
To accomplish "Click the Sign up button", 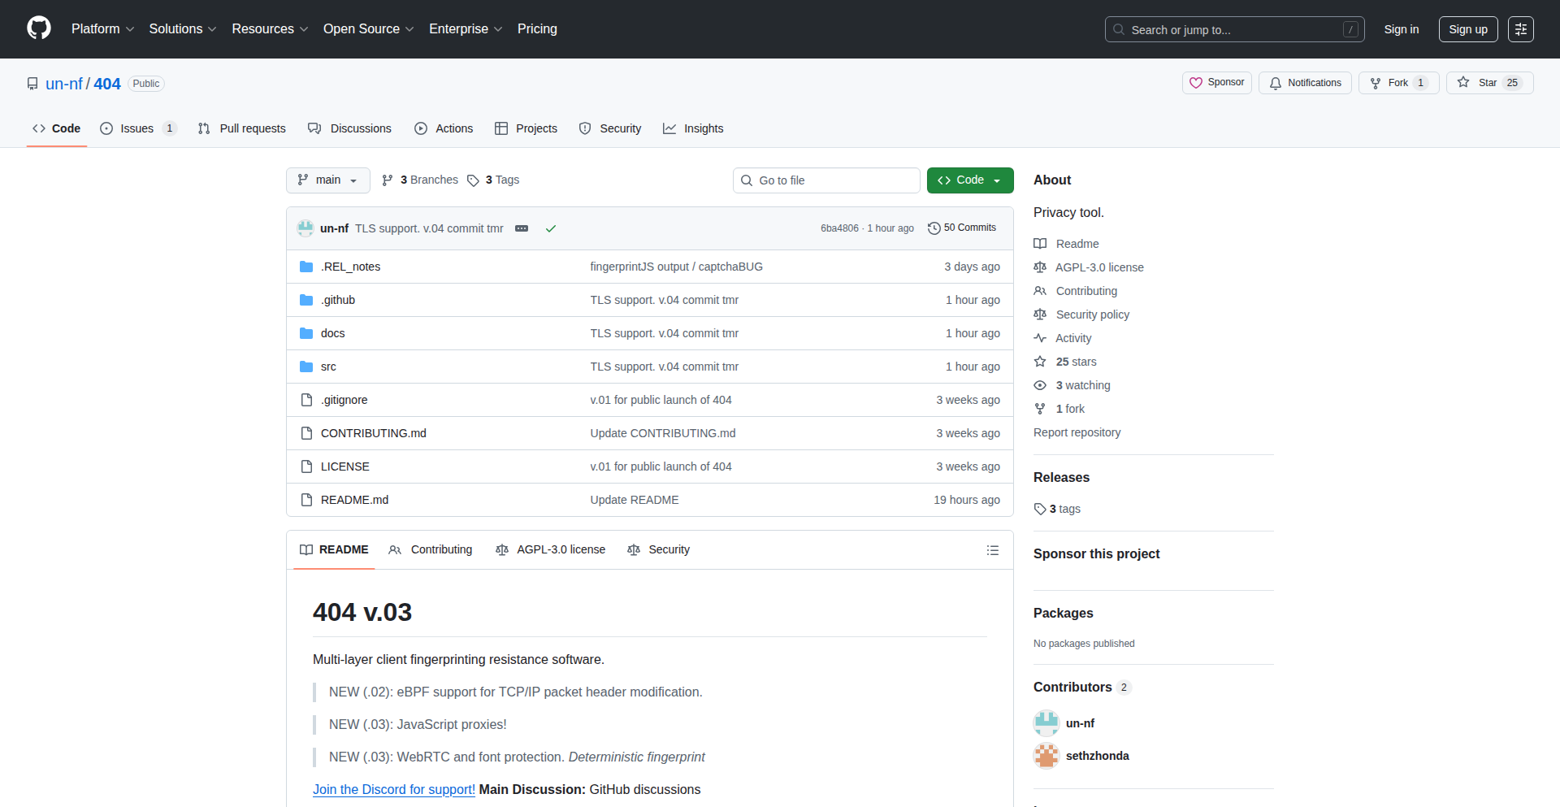I will (1467, 29).
